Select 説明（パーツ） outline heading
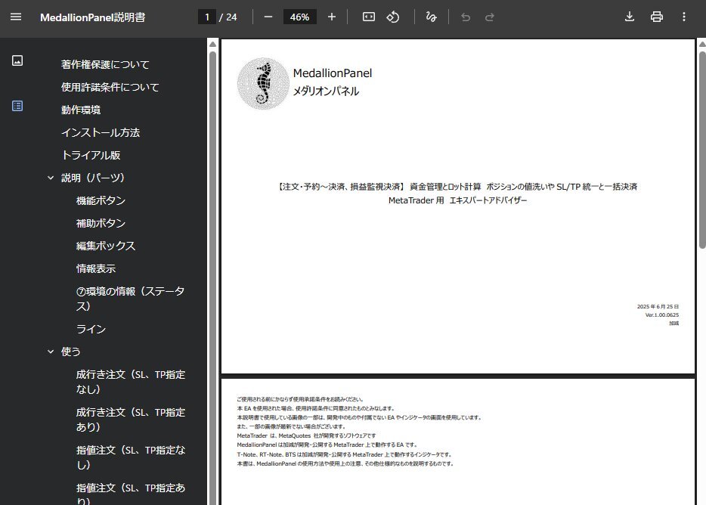The height and width of the screenshot is (505, 706). click(x=93, y=178)
